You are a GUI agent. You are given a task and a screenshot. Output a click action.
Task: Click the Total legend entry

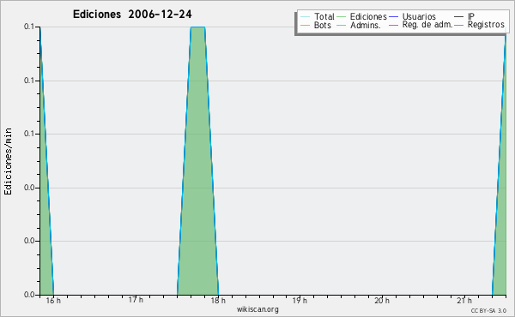(x=318, y=16)
